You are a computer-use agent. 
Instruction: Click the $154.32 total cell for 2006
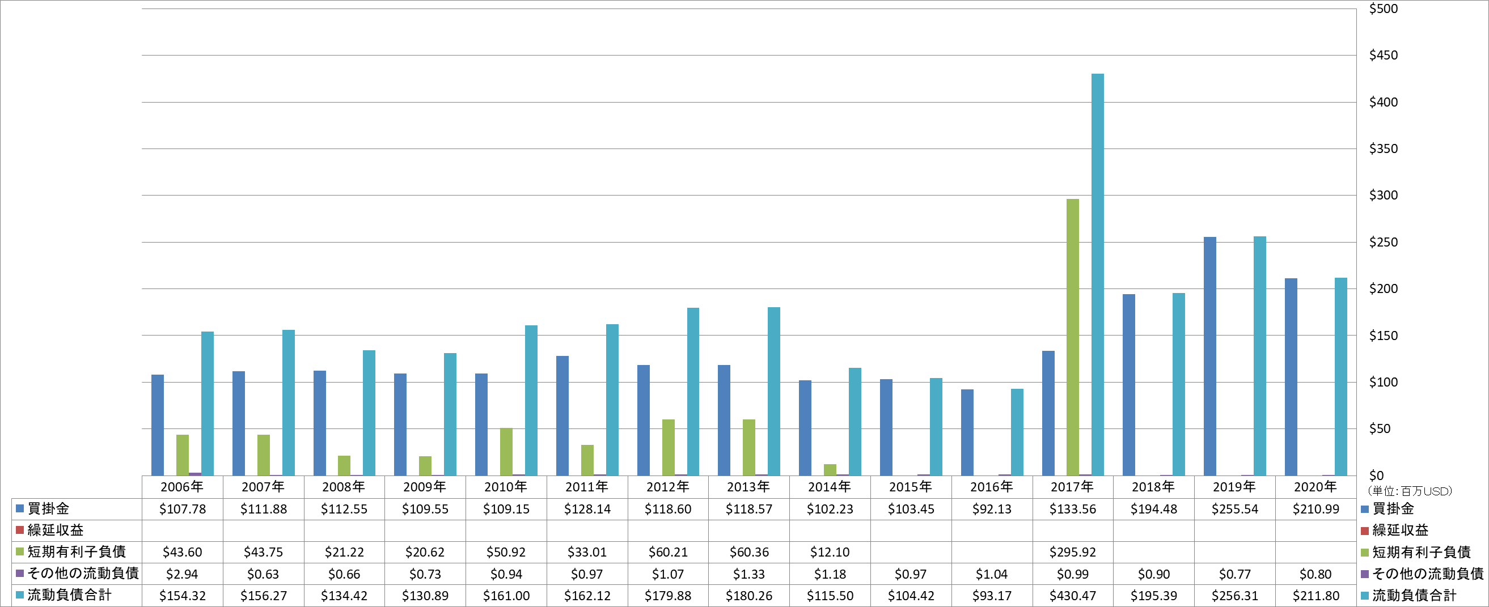coord(182,596)
